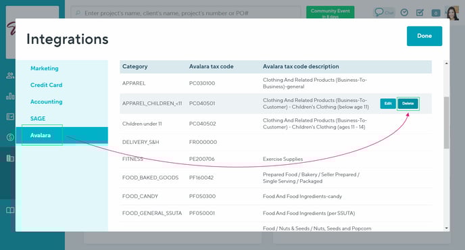Switch to the Accounting tab
This screenshot has width=465, height=250.
tap(46, 101)
